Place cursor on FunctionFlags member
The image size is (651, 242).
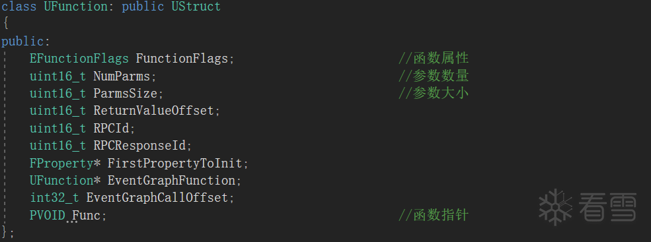click(x=182, y=59)
